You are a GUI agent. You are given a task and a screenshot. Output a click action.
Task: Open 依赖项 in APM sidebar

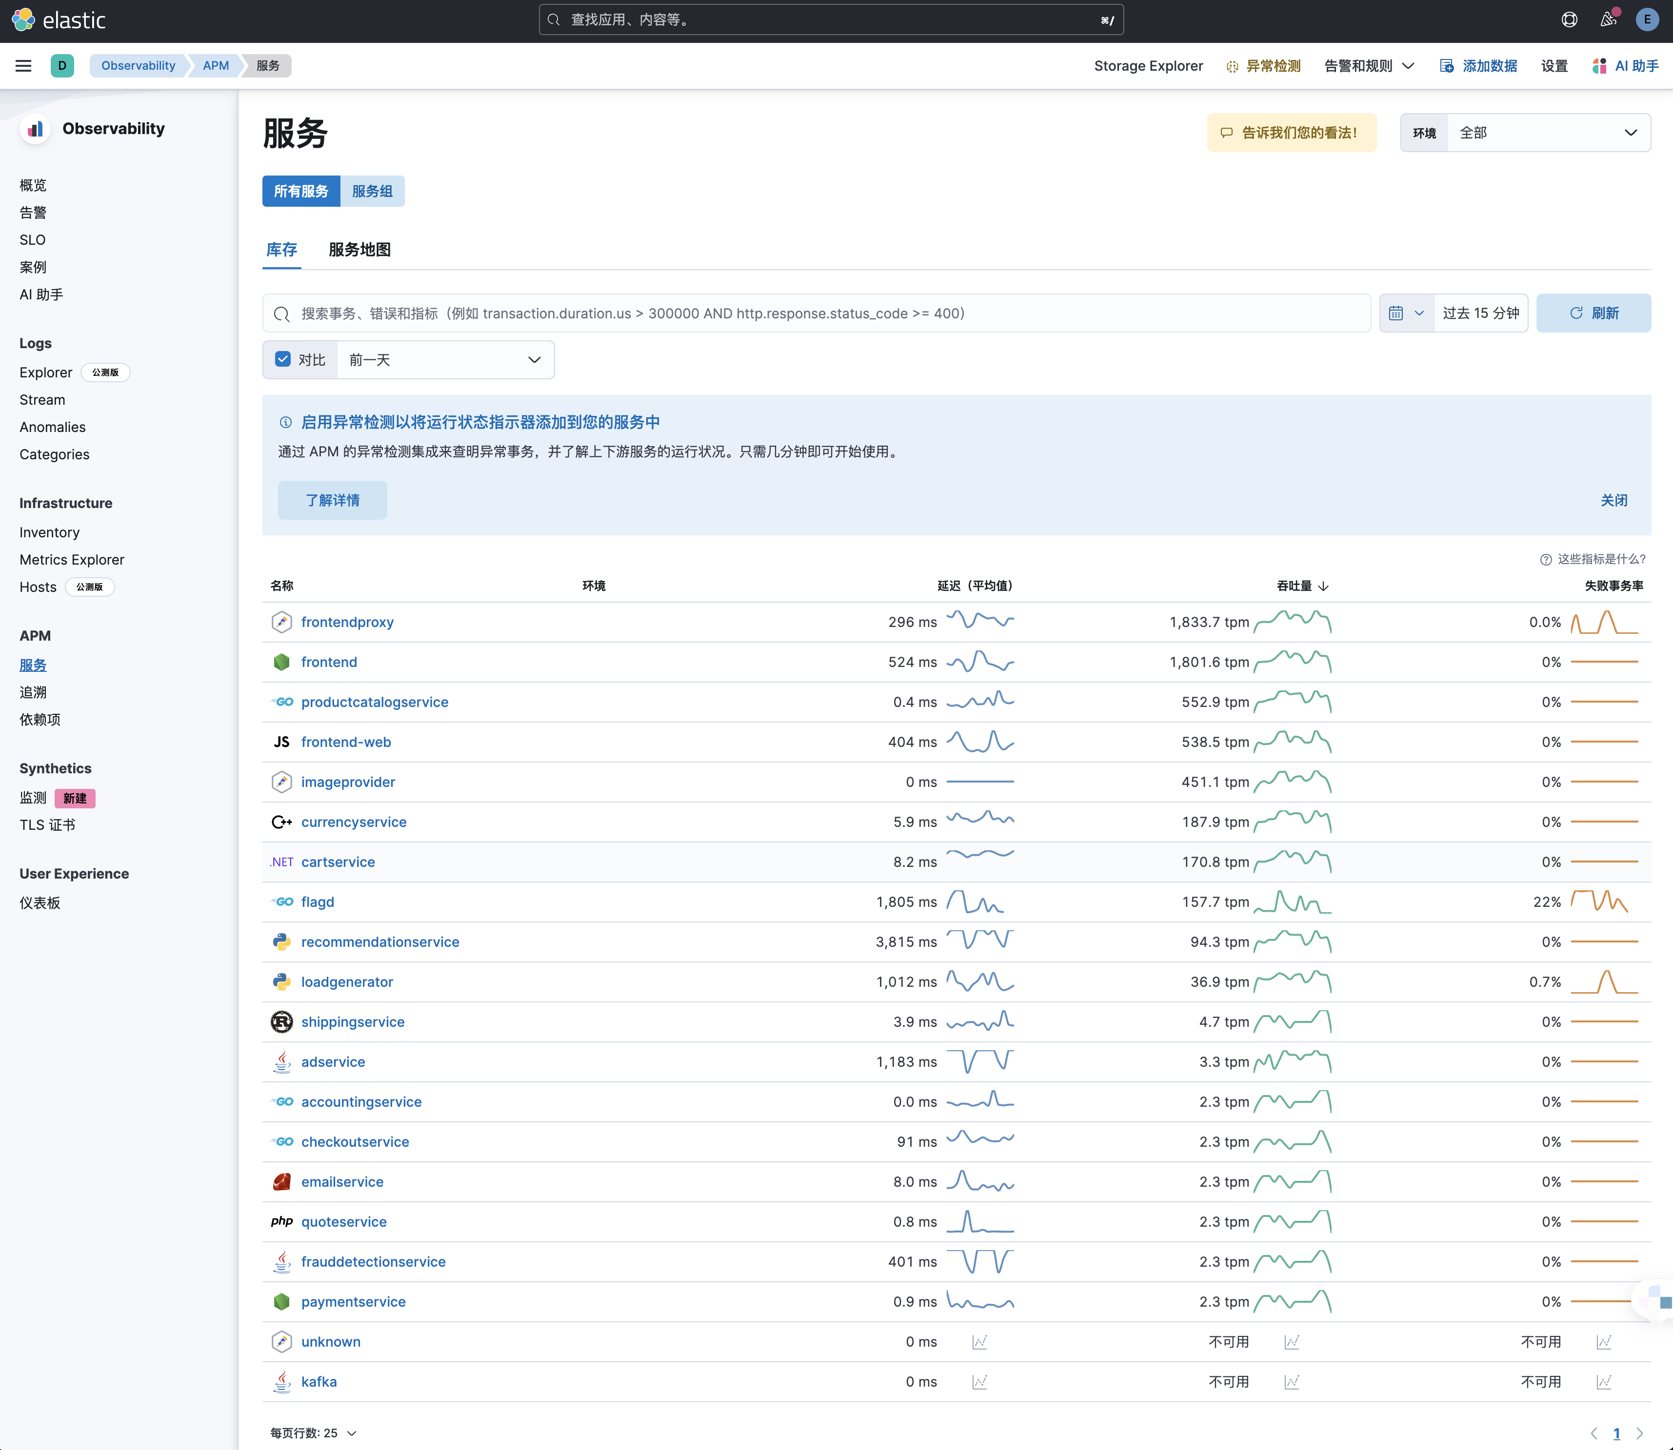pos(40,719)
